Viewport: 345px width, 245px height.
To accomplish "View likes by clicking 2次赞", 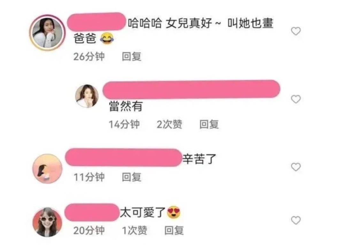I will 169,124.
